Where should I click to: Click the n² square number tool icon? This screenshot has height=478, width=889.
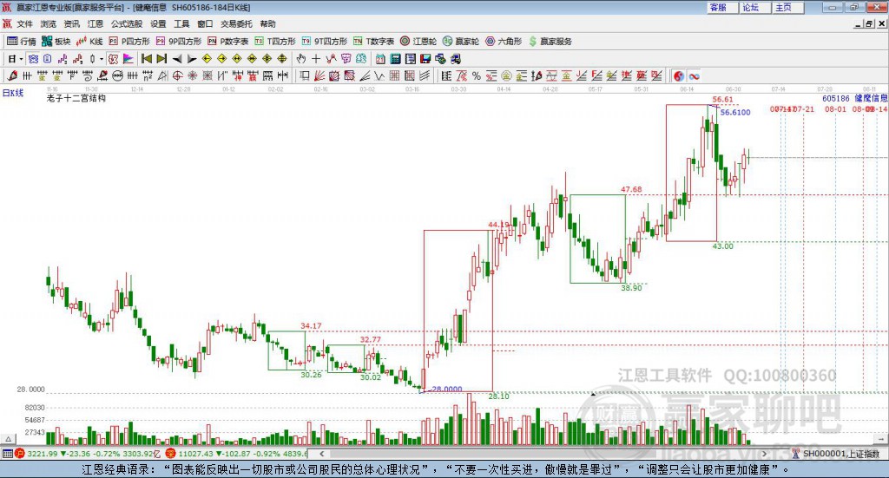pos(148,75)
